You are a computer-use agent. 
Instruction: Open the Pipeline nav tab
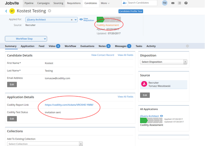click(x=29, y=3)
